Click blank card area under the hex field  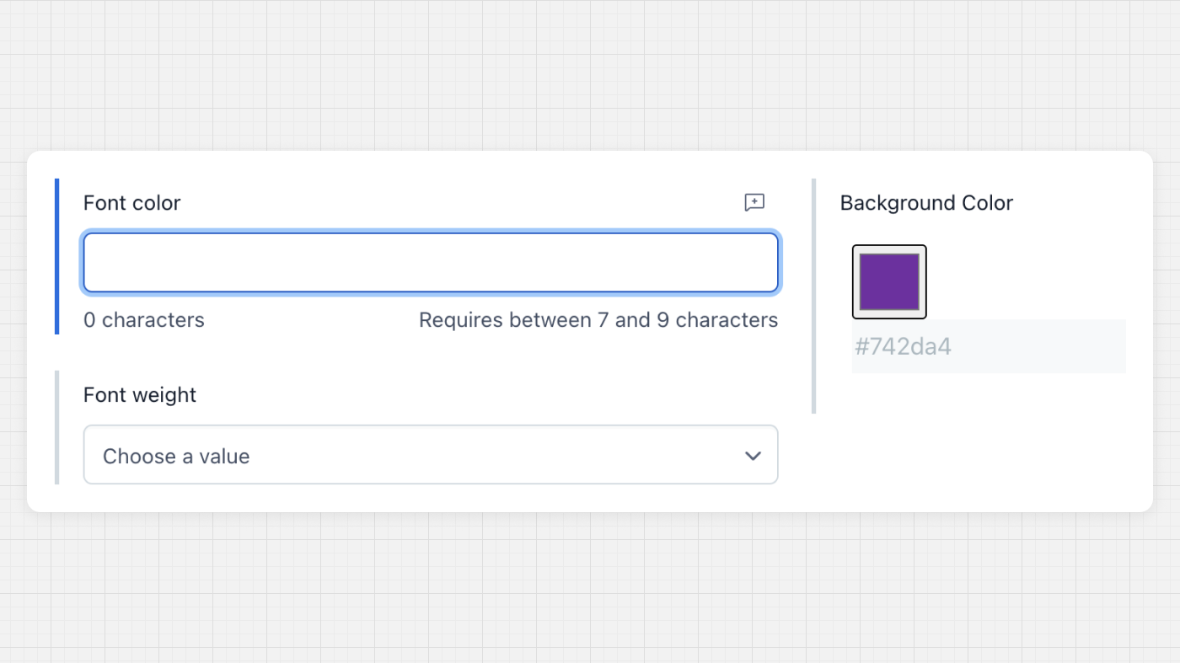tap(988, 446)
